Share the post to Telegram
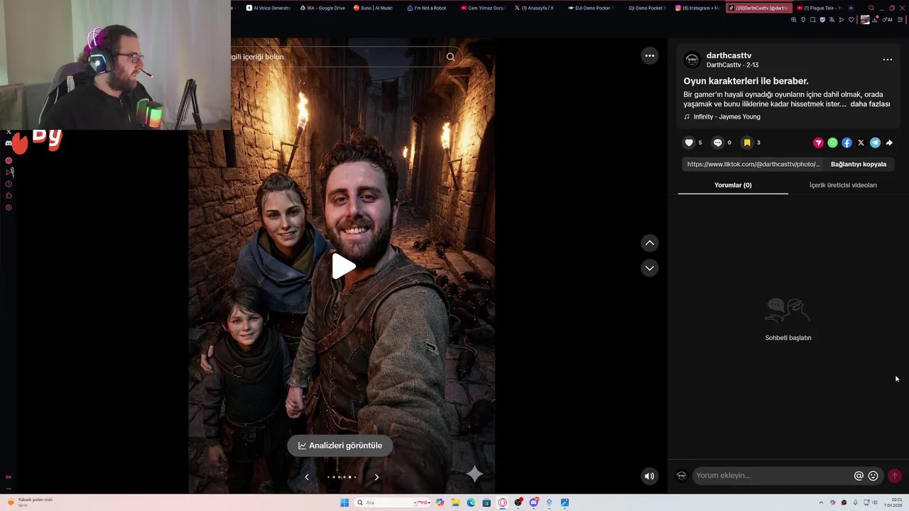 875,143
